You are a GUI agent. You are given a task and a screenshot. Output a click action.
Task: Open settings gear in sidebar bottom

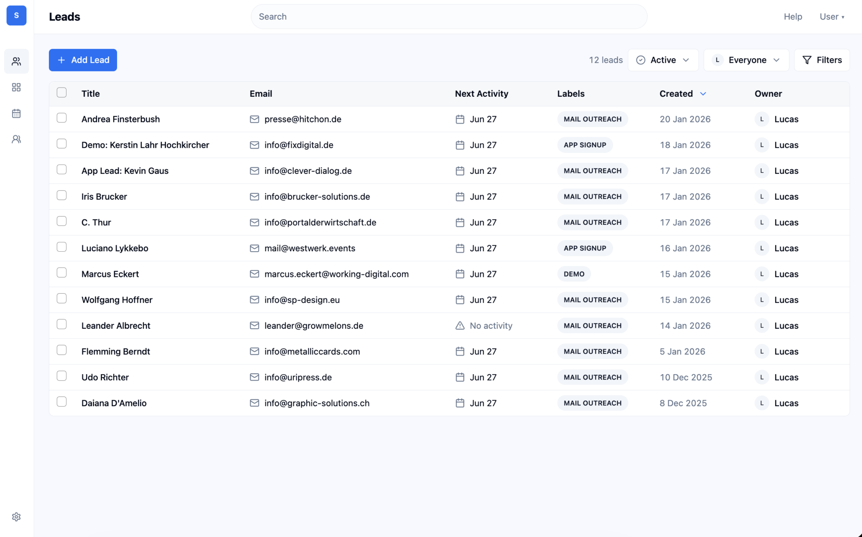tap(16, 517)
